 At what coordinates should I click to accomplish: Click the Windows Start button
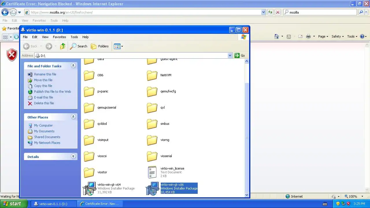pos(14,204)
